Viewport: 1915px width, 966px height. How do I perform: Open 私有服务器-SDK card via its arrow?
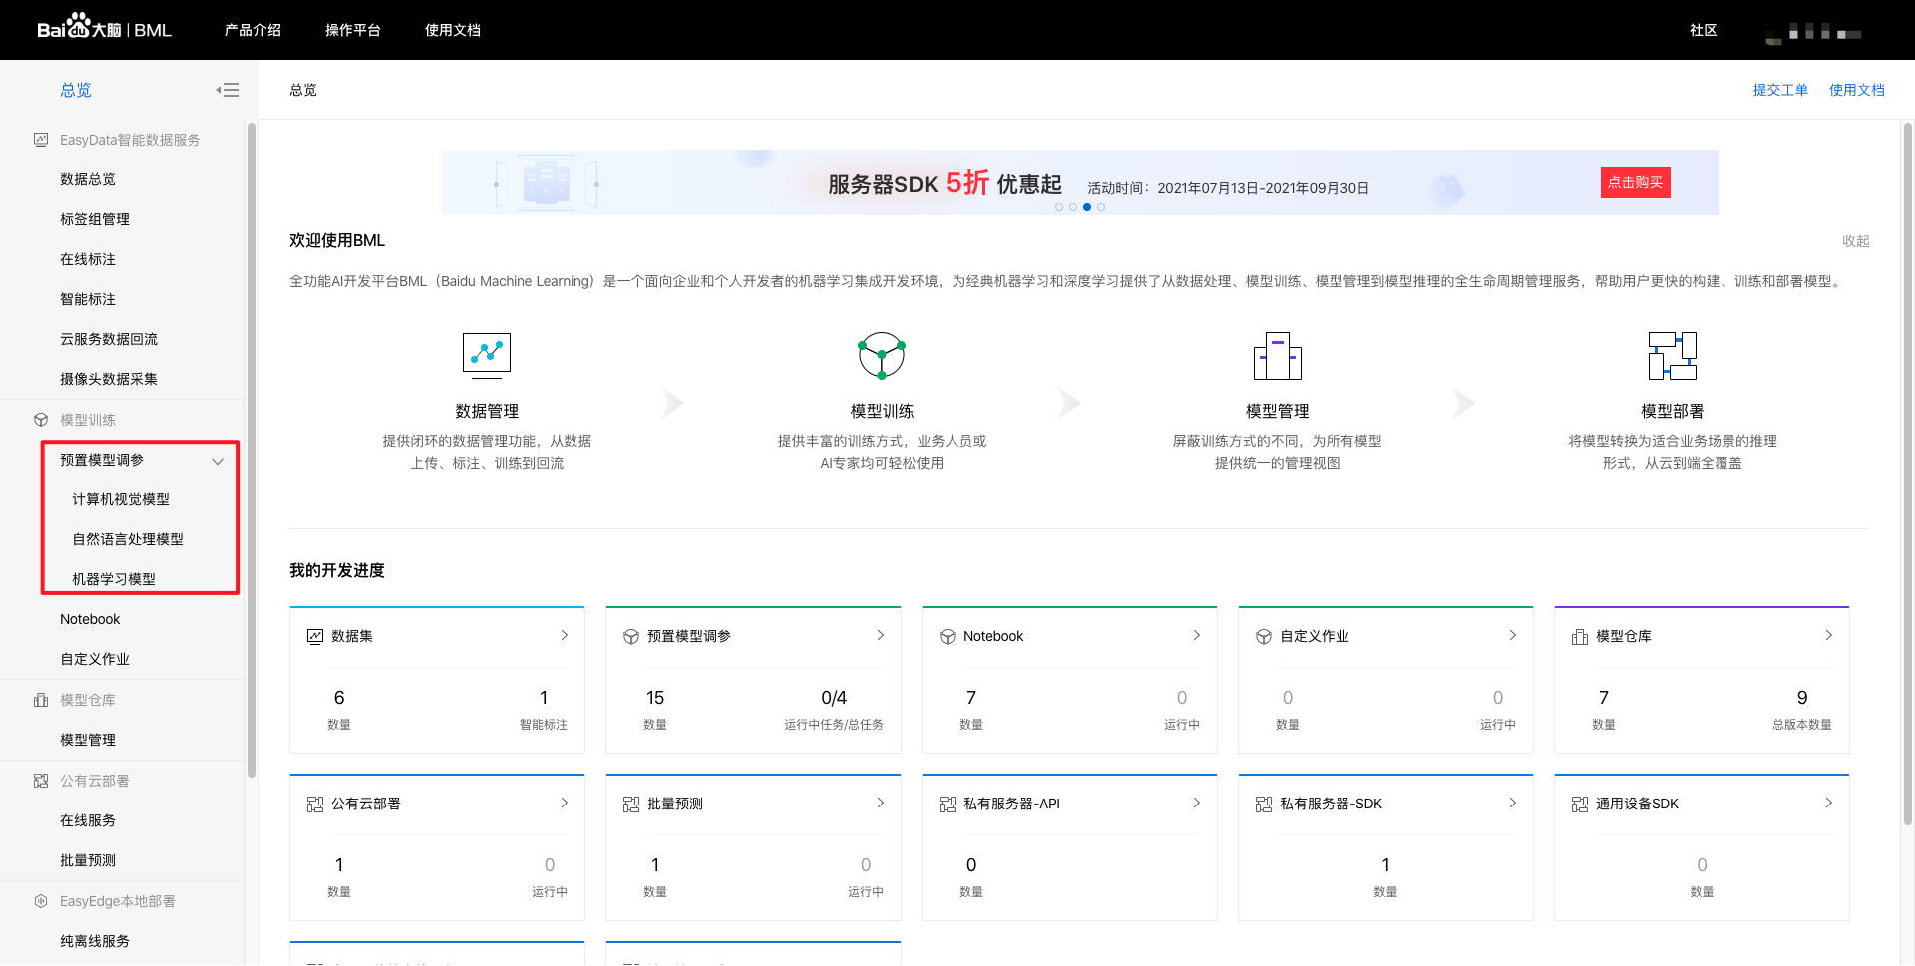click(1513, 803)
